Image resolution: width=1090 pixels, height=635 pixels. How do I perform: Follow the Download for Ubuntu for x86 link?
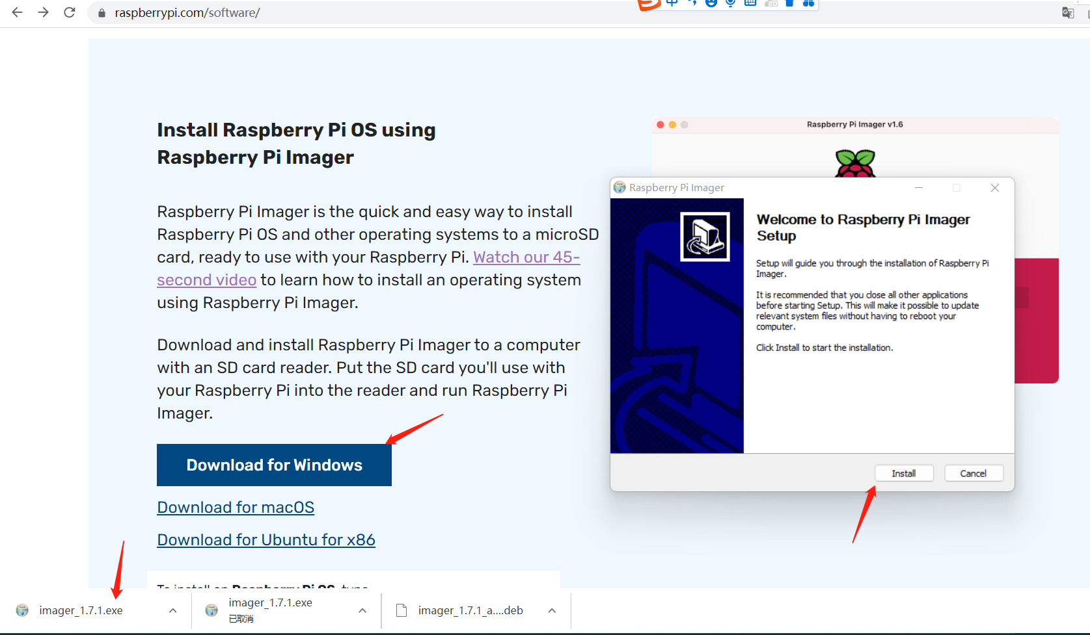tap(266, 540)
